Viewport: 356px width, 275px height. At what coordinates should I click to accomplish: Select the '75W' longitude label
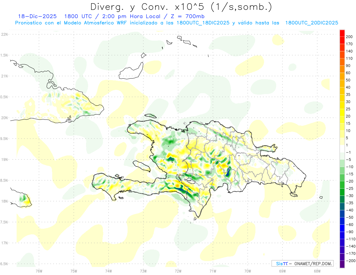click(74, 271)
